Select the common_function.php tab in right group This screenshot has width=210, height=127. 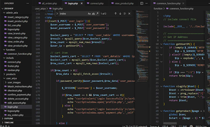tap(169, 3)
